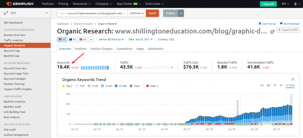Select the Overview tab
Image resolution: width=303 pixels, height=138 pixels.
[x=65, y=49]
